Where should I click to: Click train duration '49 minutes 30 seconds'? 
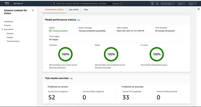pos(165,31)
